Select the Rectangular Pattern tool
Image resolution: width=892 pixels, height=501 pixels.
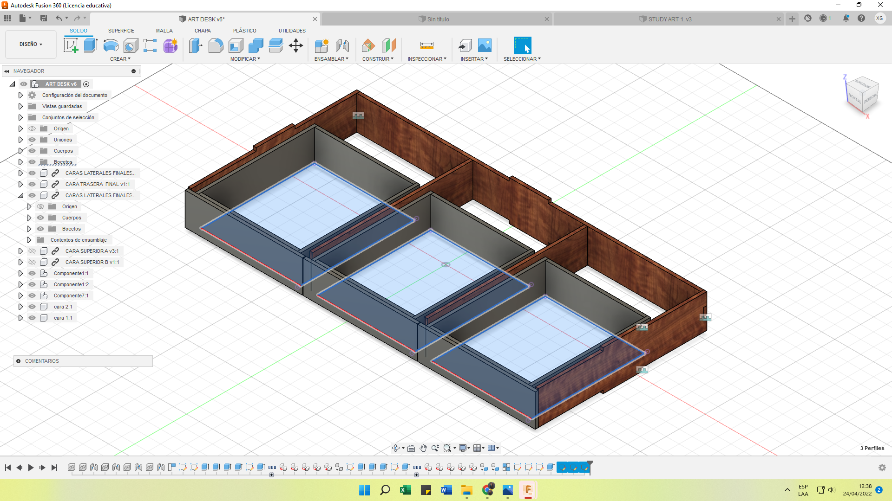point(150,45)
